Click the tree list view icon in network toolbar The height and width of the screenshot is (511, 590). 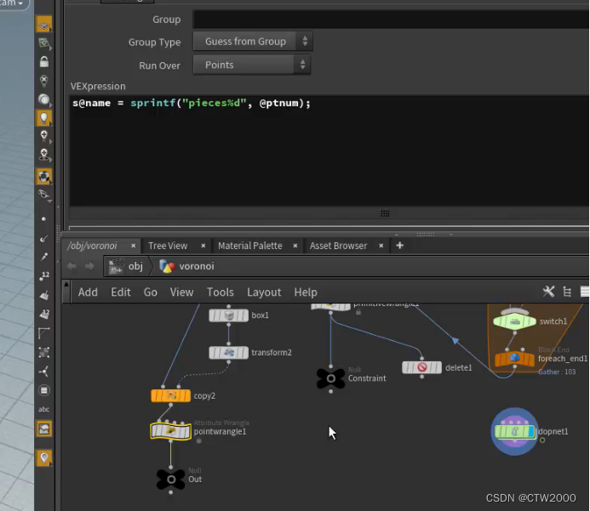click(x=567, y=292)
